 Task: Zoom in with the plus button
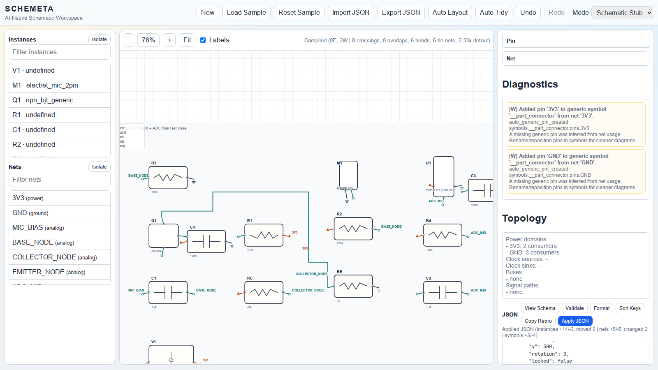pos(169,40)
